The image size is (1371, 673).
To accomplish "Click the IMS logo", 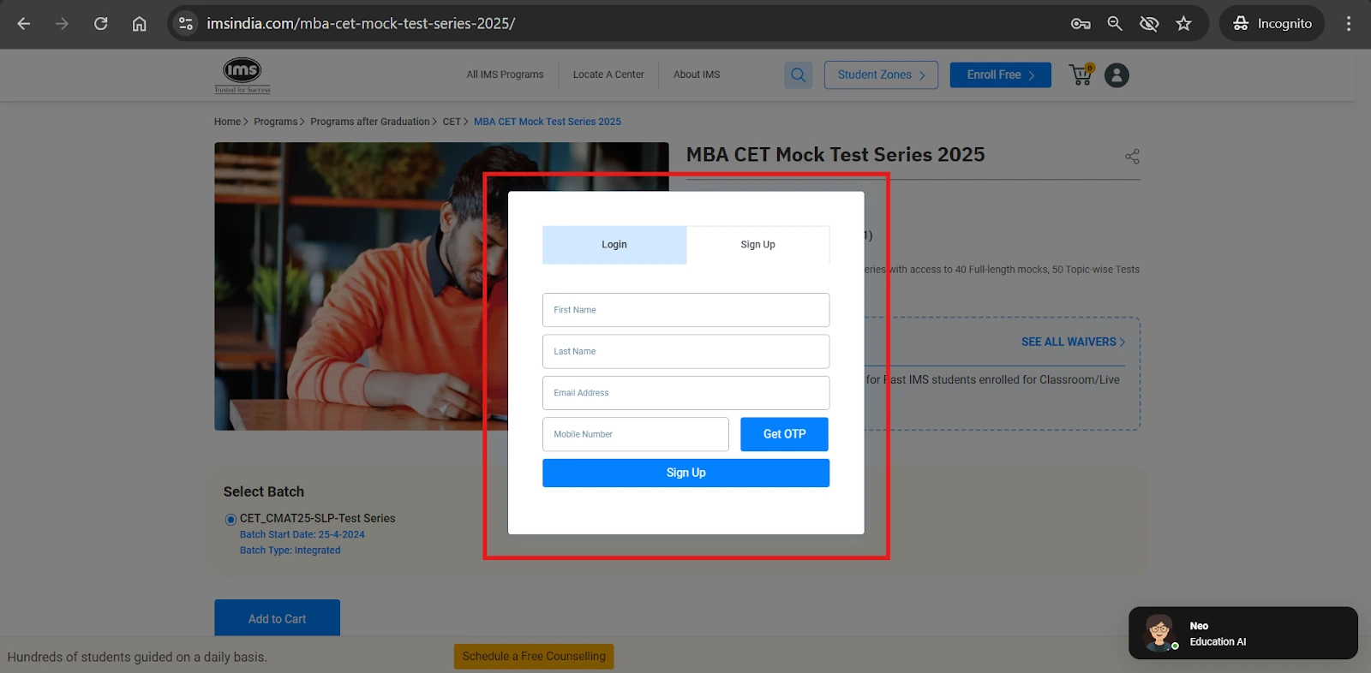I will click(x=242, y=75).
